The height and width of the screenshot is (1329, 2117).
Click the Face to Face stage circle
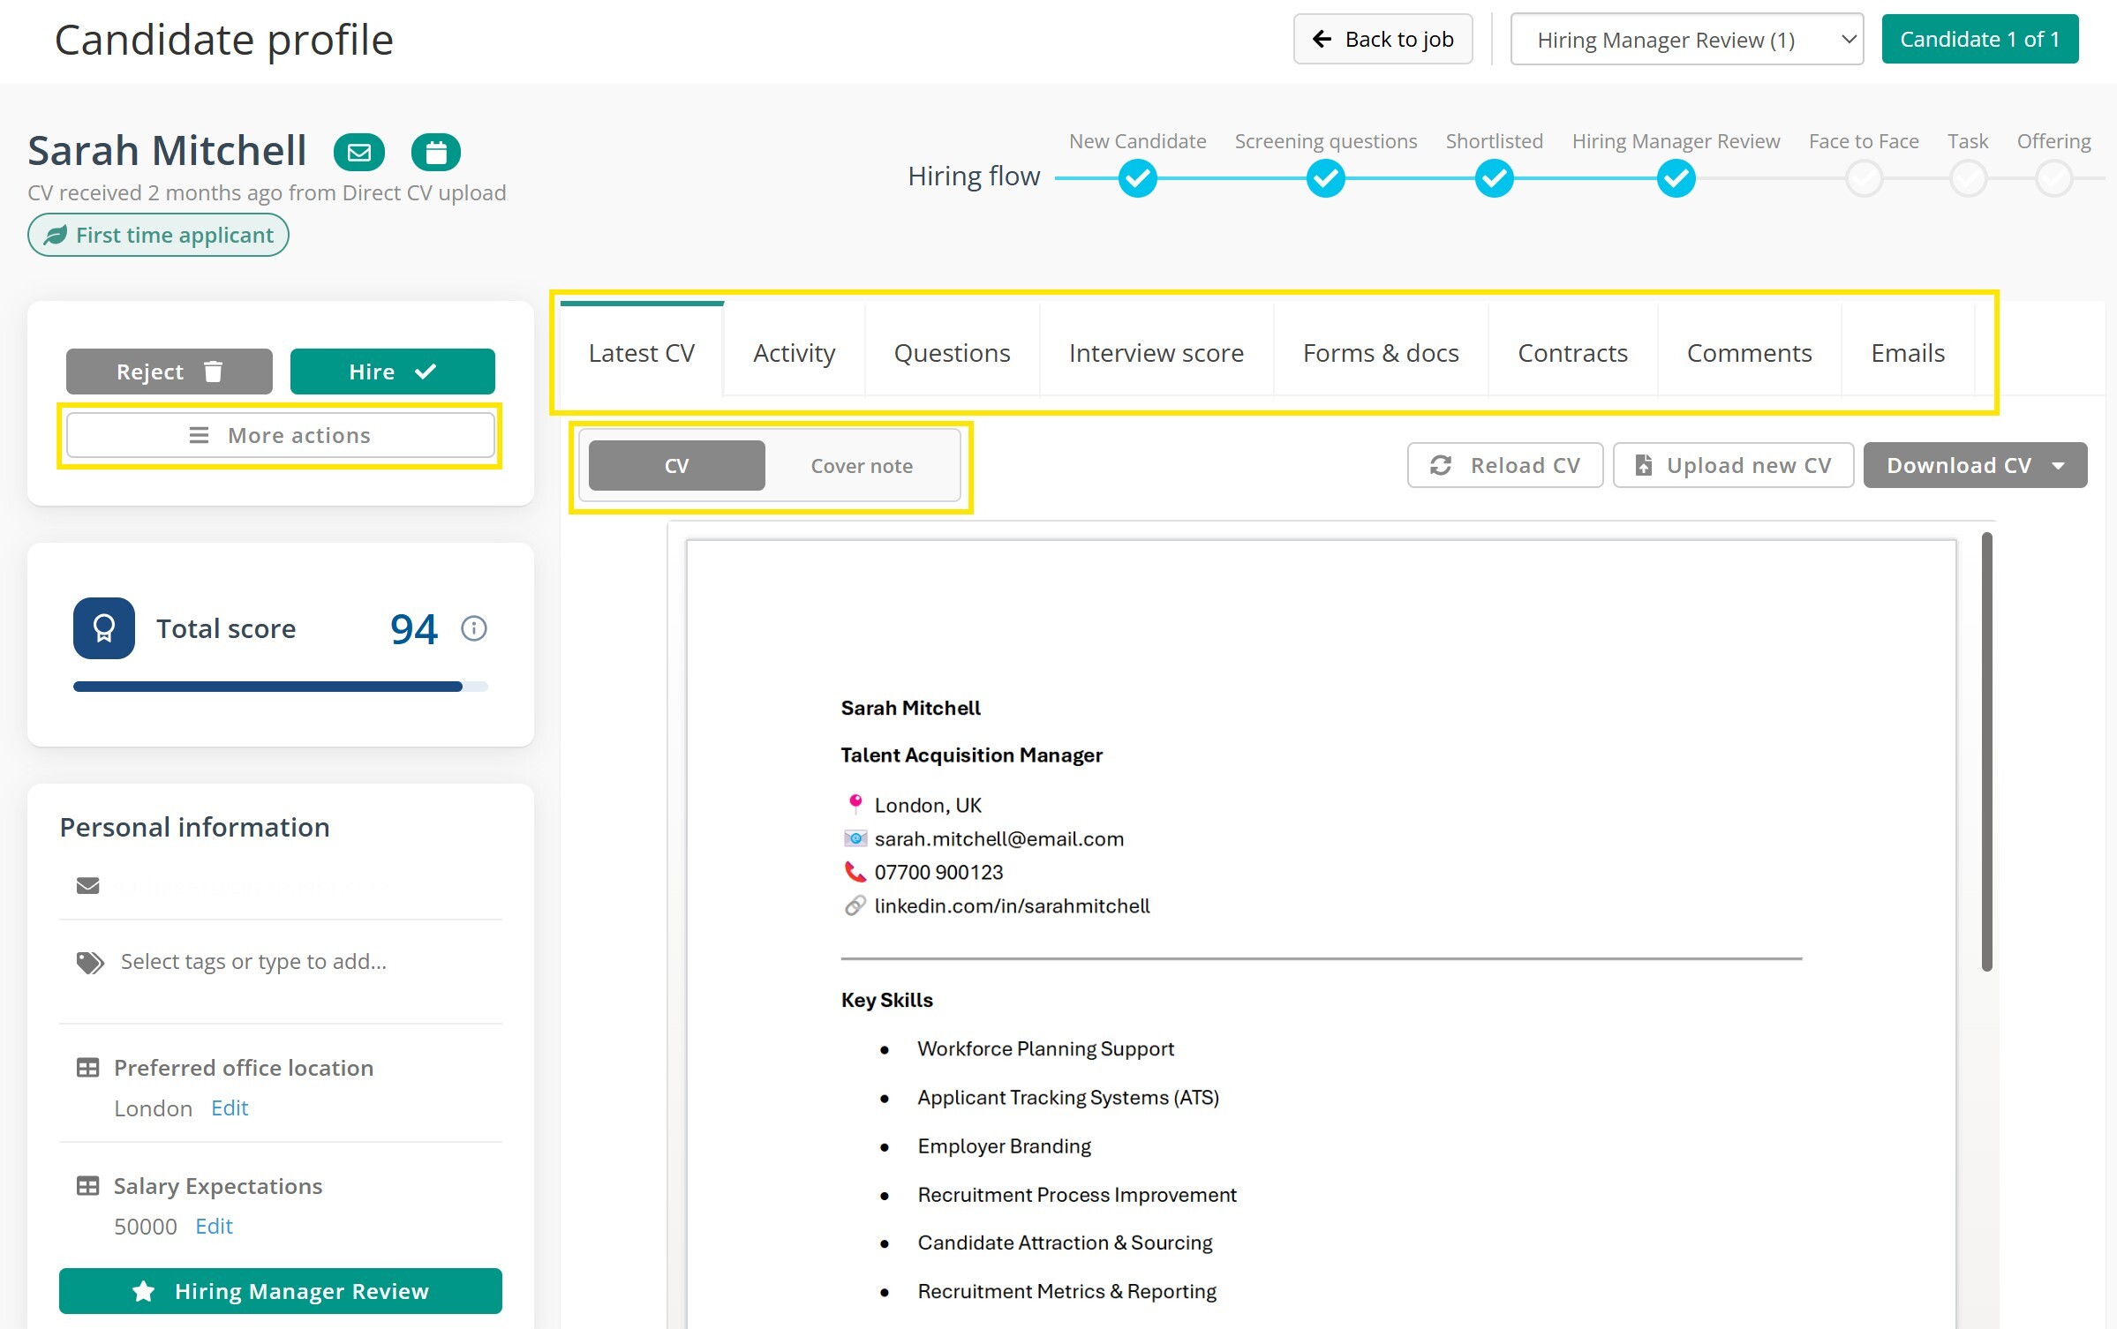tap(1865, 178)
